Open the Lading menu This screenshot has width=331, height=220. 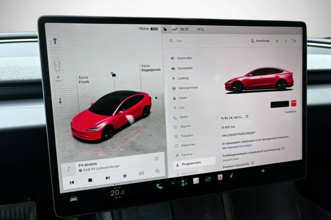pos(180,78)
